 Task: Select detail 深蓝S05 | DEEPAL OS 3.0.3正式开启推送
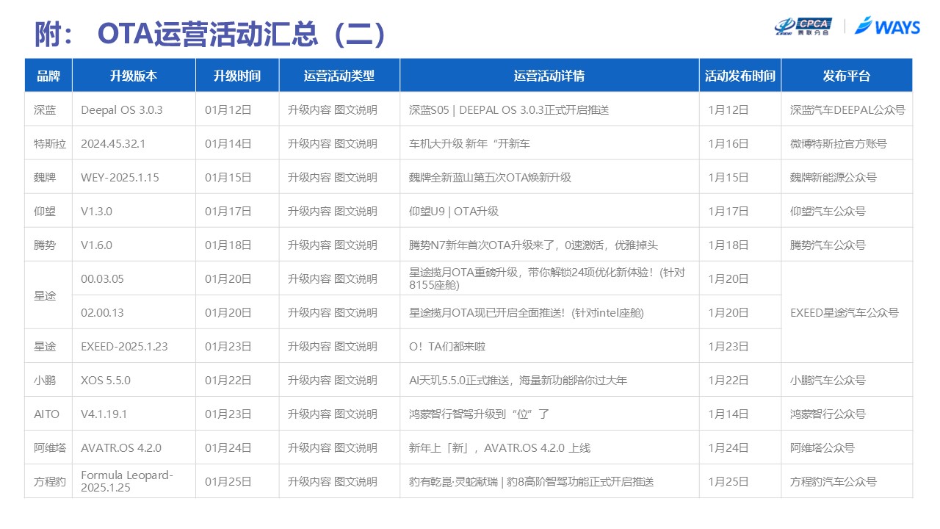click(x=509, y=110)
